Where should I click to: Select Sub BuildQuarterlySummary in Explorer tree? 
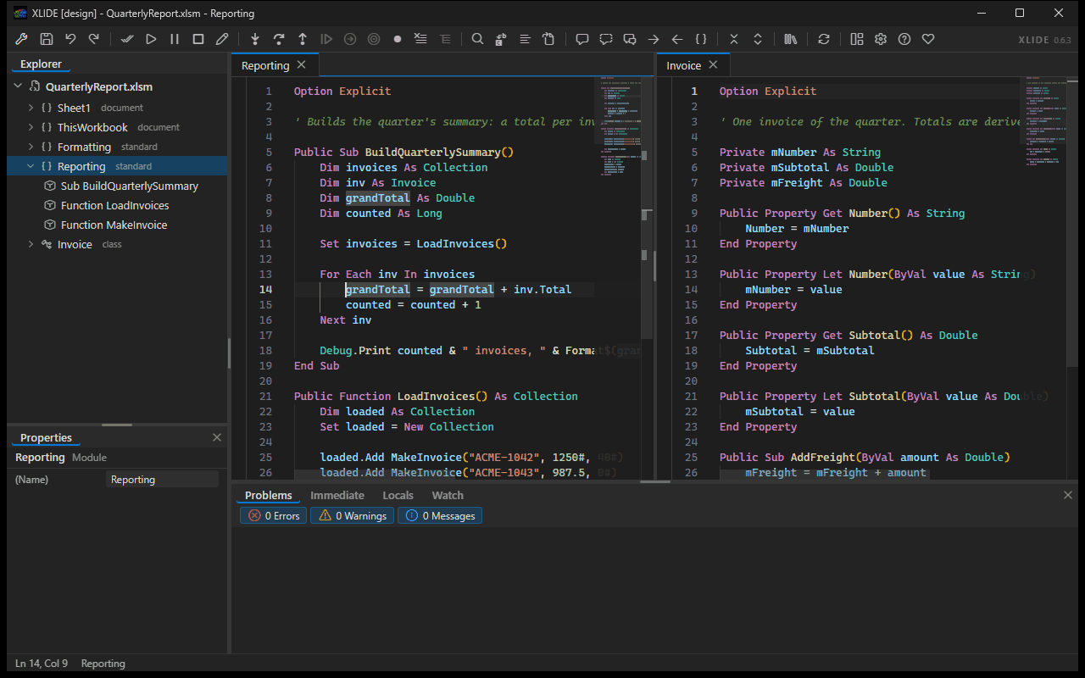(117, 186)
